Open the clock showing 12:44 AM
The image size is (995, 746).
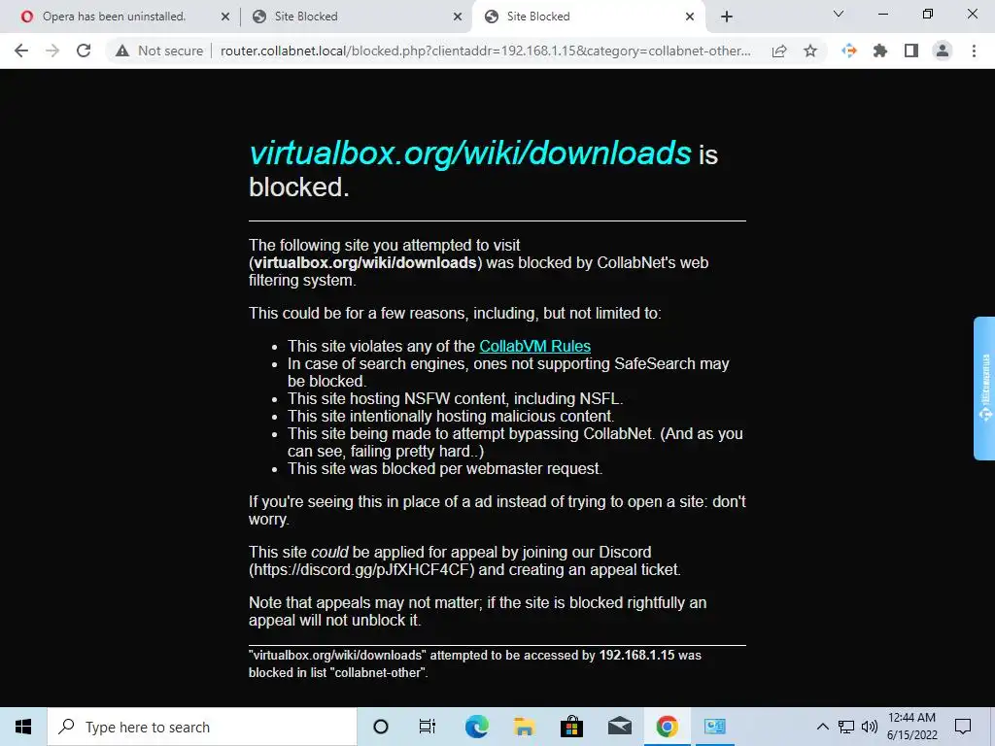pos(911,727)
